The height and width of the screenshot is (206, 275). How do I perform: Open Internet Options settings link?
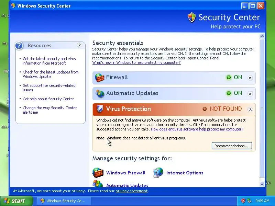click(x=185, y=173)
